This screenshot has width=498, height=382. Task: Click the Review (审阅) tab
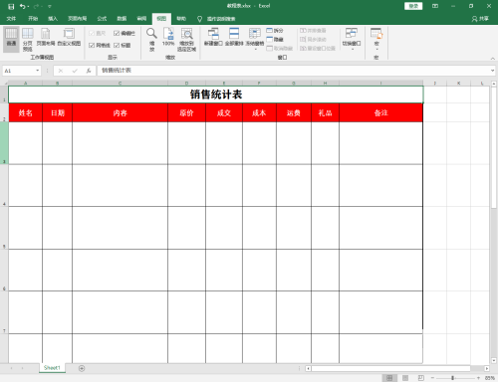[x=141, y=19]
